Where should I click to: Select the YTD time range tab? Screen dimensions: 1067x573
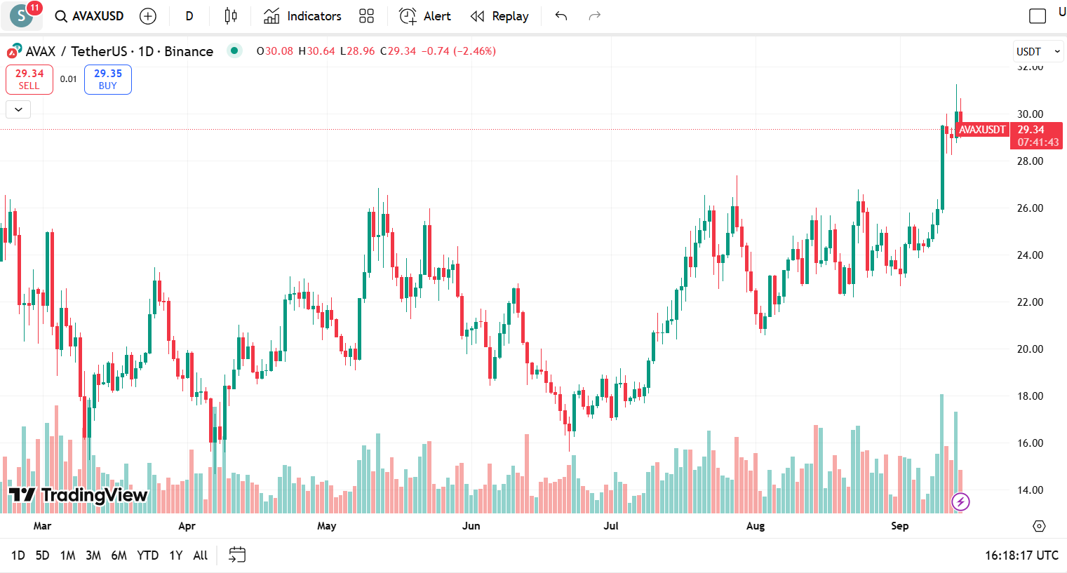[x=147, y=555]
